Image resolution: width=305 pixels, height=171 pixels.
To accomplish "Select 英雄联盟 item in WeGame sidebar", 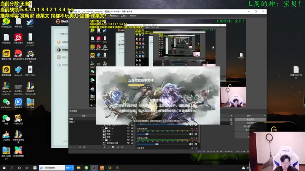I will point(61,50).
